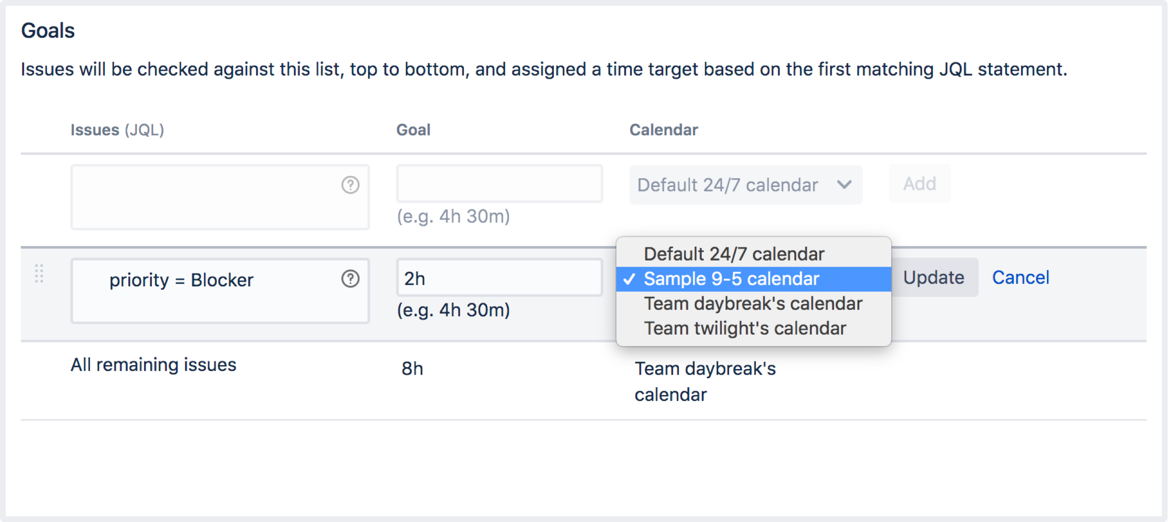1169x522 pixels.
Task: Click the Cancel link
Action: (x=1020, y=277)
